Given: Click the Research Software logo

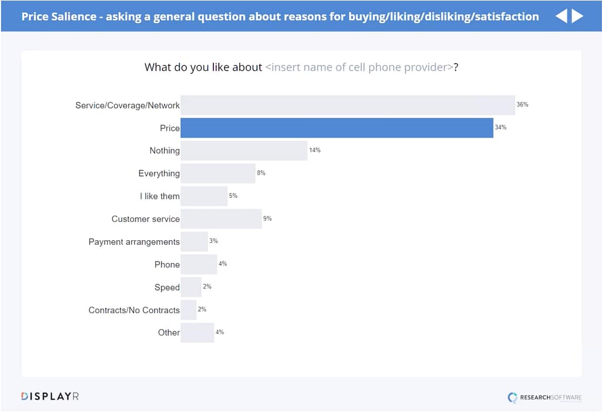Looking at the screenshot, I should (544, 398).
